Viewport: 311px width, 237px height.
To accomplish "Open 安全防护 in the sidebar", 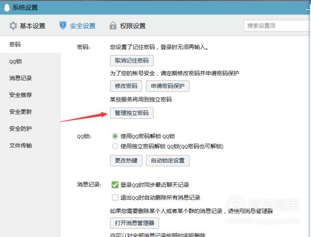I will [21, 129].
